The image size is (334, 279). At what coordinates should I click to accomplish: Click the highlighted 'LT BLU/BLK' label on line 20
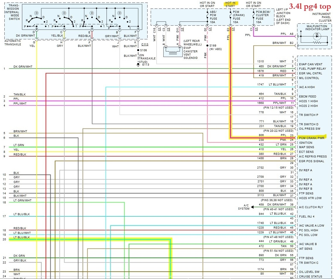(21, 237)
